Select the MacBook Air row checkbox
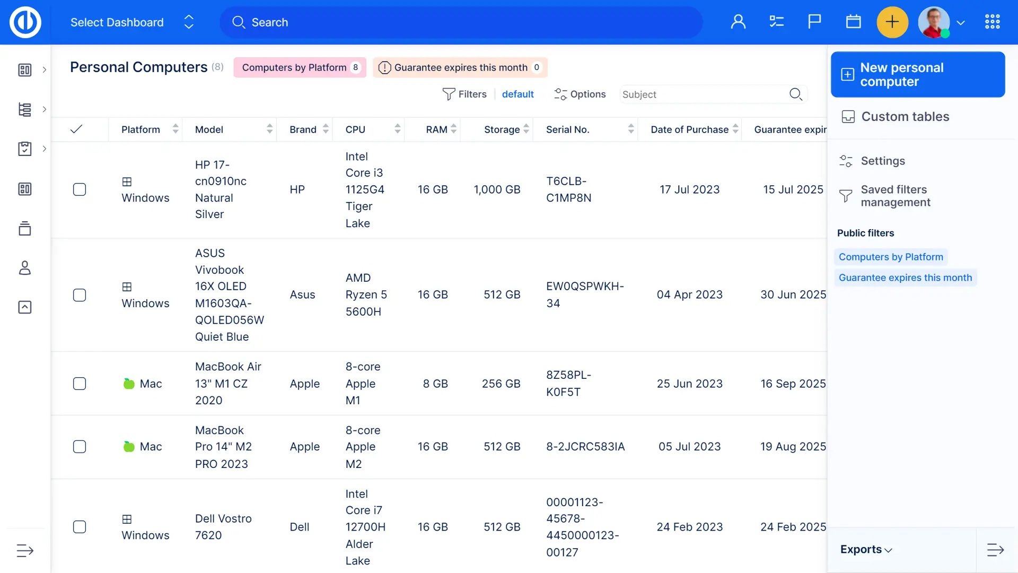The height and width of the screenshot is (573, 1018). 80,384
